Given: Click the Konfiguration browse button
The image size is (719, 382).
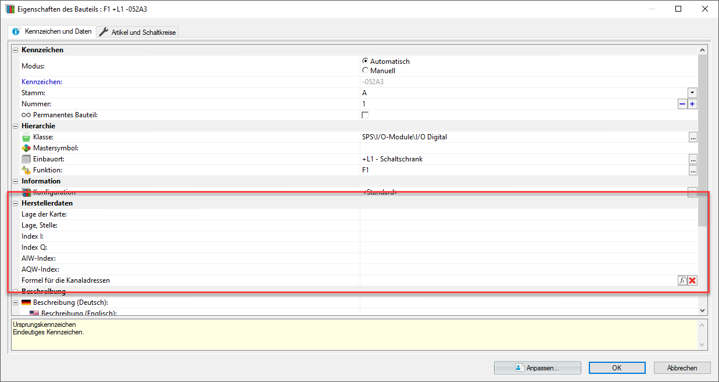Looking at the screenshot, I should coord(692,192).
